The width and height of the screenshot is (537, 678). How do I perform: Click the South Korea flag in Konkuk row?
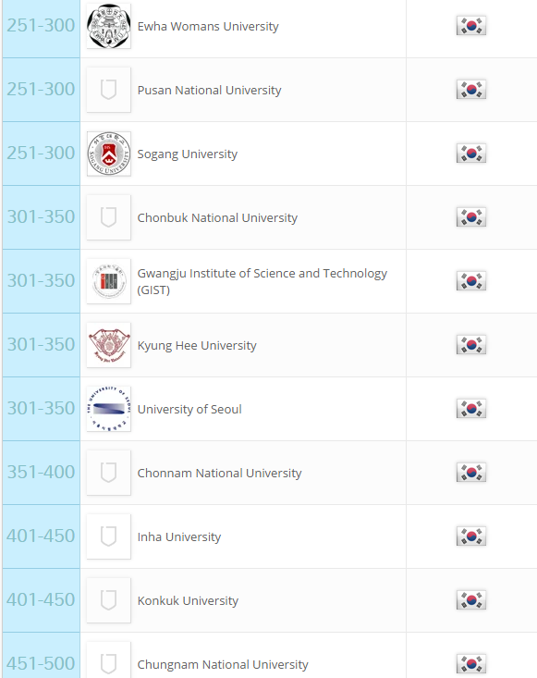point(470,600)
